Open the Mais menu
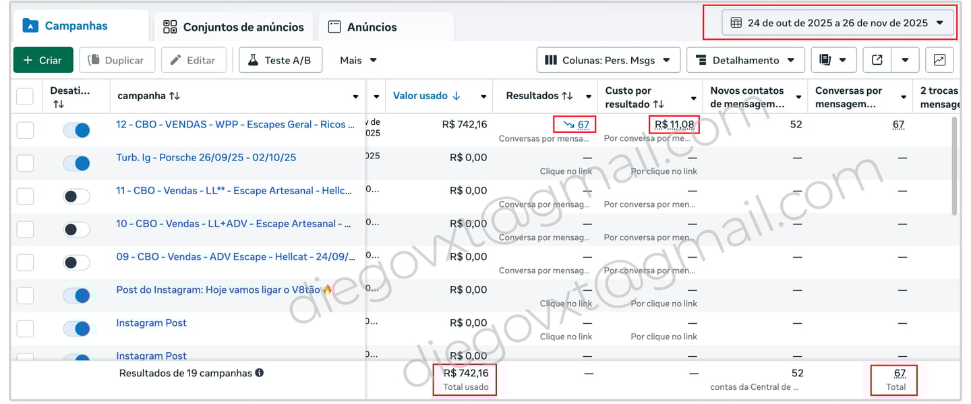The width and height of the screenshot is (971, 404). (358, 60)
